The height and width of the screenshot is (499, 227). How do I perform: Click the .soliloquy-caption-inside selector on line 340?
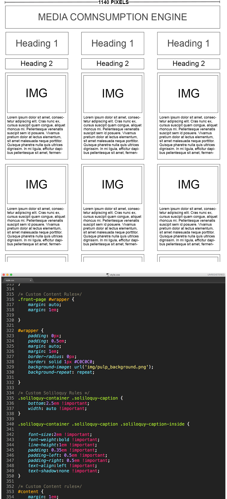tap(104, 424)
